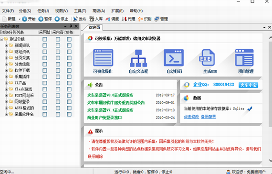Click the welcome page vertical scrollbar
This screenshot has width=272, height=174.
click(x=270, y=84)
